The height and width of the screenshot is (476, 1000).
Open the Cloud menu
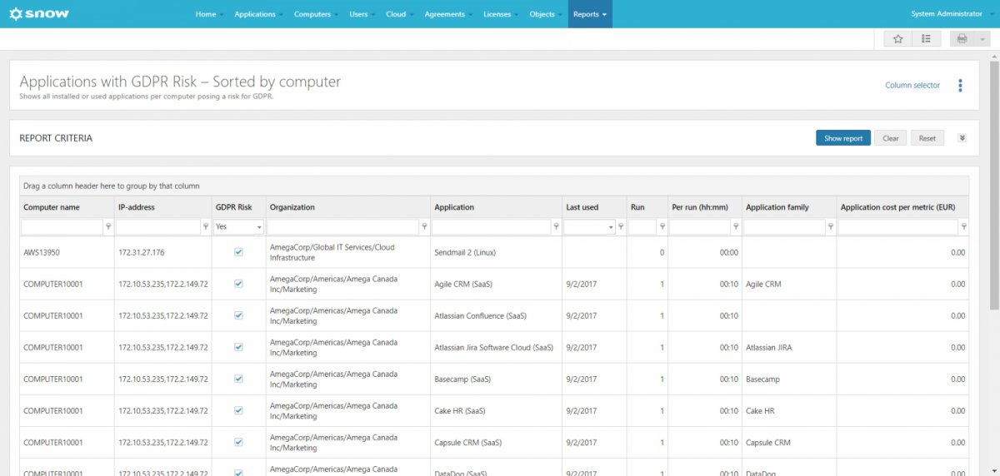(x=399, y=14)
